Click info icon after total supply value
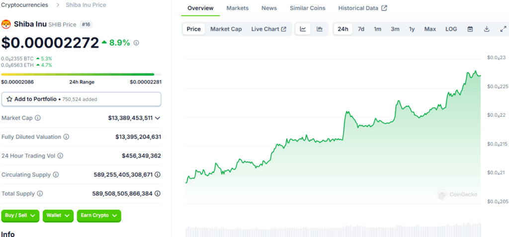The height and width of the screenshot is (237, 509). click(158, 193)
